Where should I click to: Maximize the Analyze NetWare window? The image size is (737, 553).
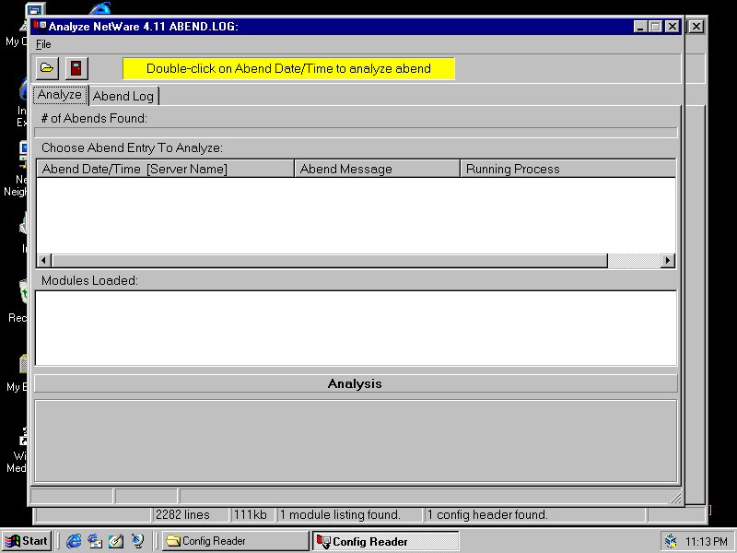point(655,27)
